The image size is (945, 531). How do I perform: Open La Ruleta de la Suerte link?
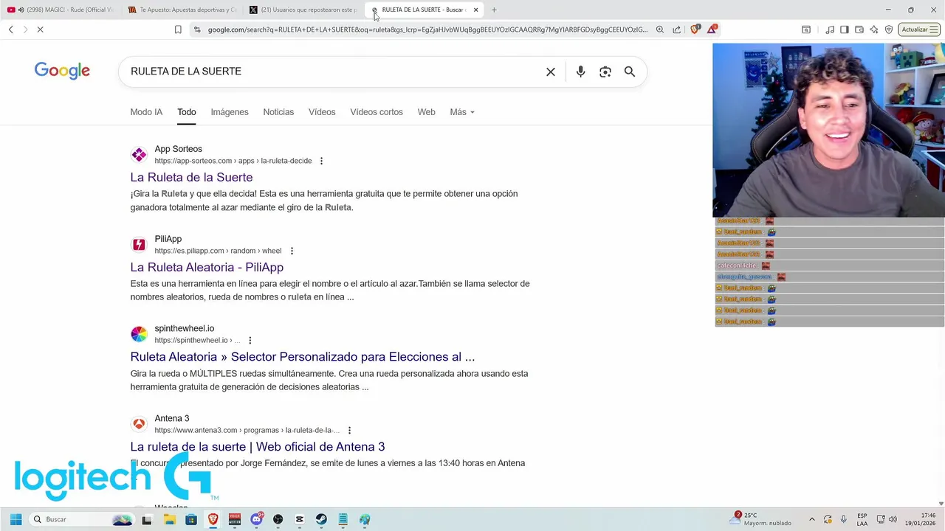click(x=191, y=177)
